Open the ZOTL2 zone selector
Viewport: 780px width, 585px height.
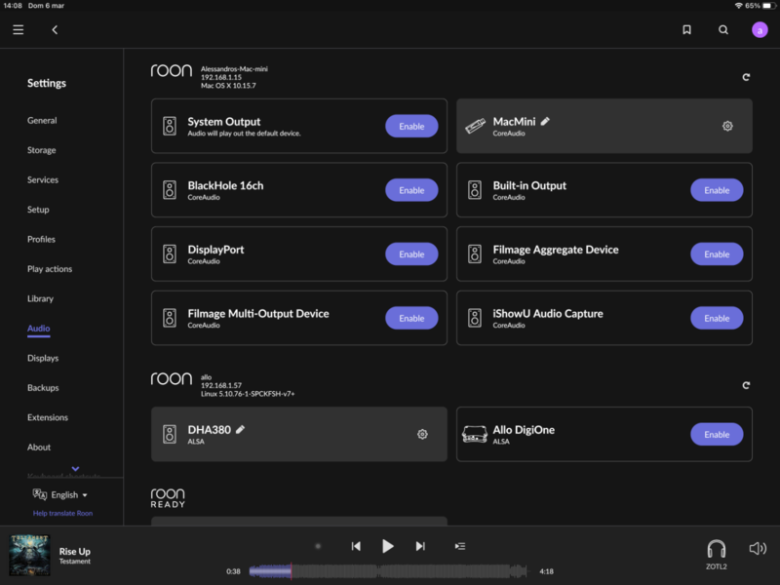click(717, 553)
